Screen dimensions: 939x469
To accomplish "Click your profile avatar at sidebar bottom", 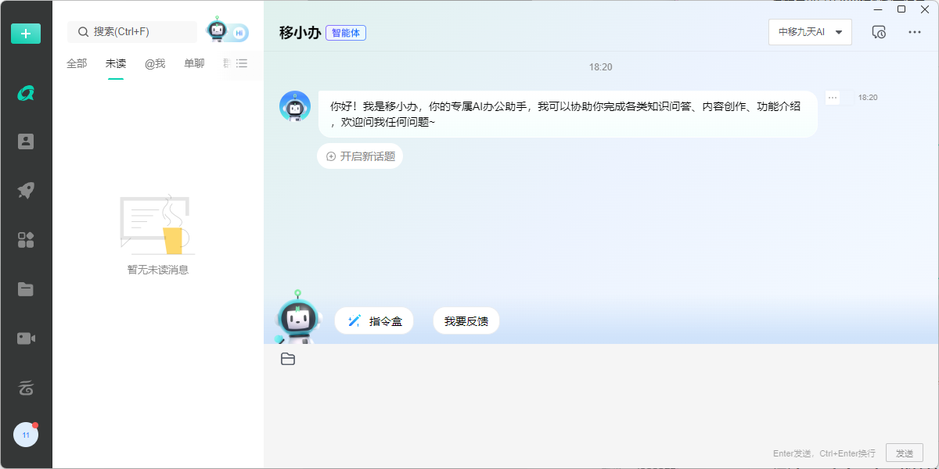I will (x=26, y=434).
